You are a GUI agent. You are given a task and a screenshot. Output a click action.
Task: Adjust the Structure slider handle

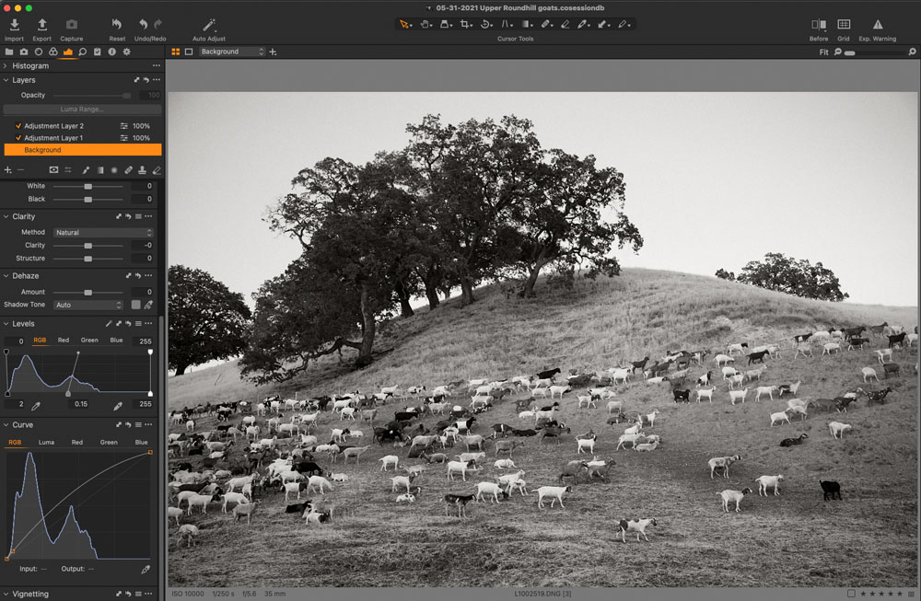tap(88, 259)
